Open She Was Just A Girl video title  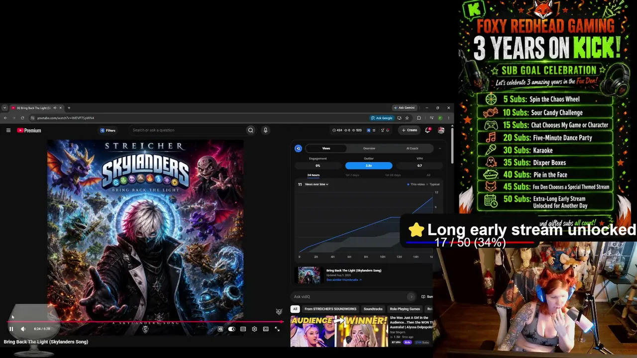[x=411, y=323]
